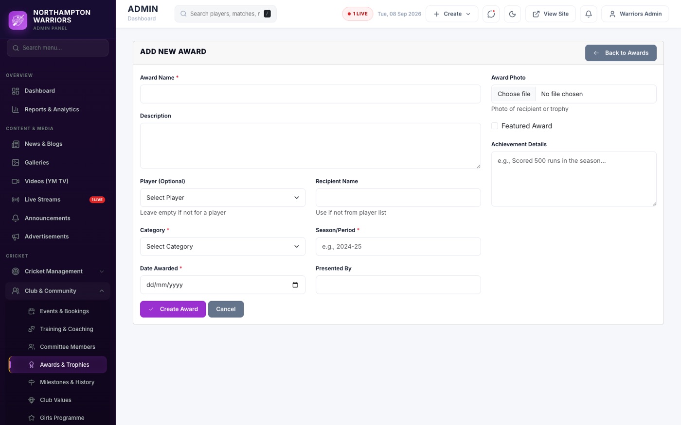Open Training & Coaching submenu item
Viewport: 681px width, 425px height.
click(58, 329)
